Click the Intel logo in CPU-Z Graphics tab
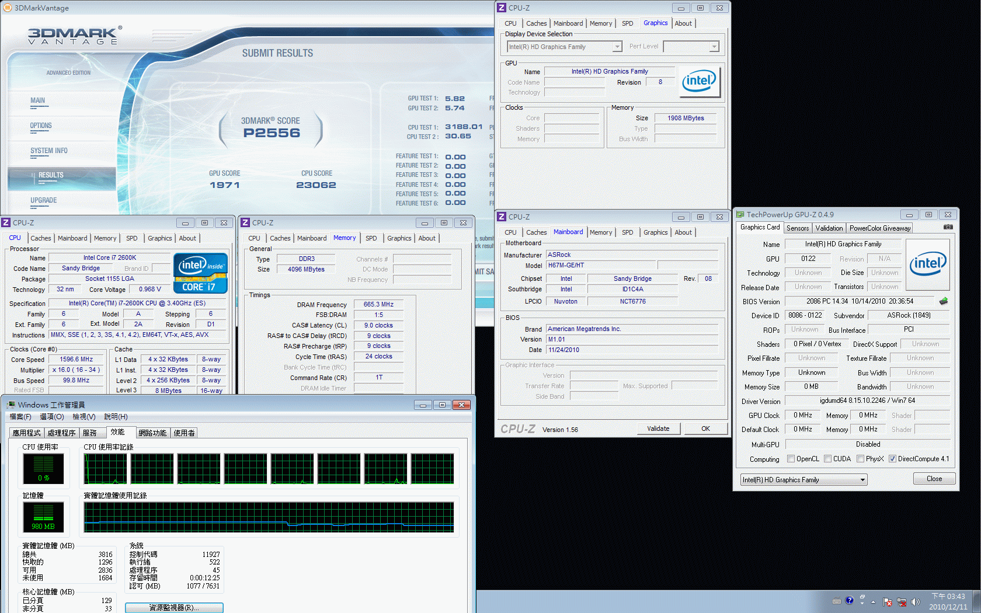Viewport: 981px width, 613px height. tap(699, 81)
